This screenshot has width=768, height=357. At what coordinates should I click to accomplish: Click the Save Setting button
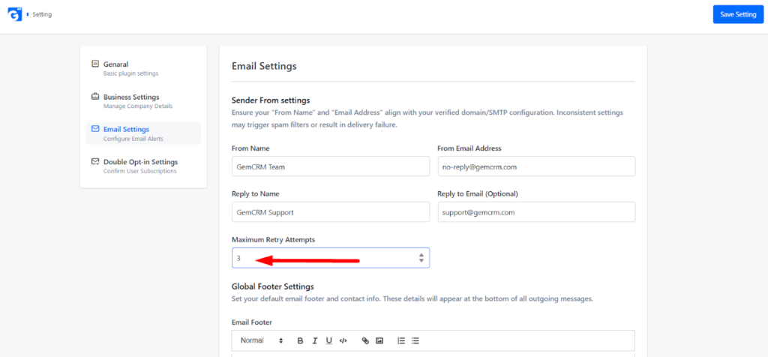pyautogui.click(x=738, y=15)
